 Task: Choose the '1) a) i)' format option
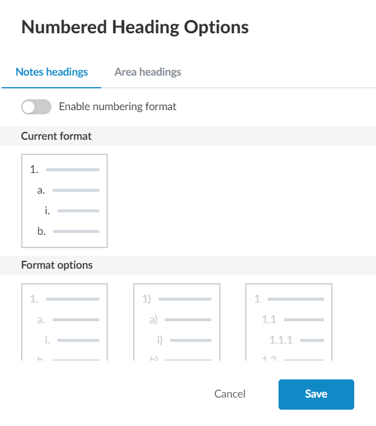(176, 322)
